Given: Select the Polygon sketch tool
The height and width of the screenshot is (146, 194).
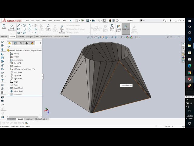Looking at the screenshot, I should pyautogui.click(x=24, y=33).
